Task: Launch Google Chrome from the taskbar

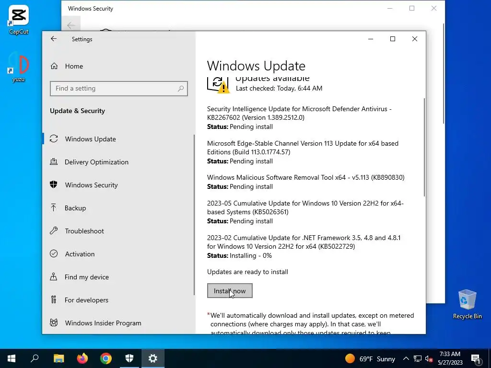Action: pyautogui.click(x=106, y=358)
